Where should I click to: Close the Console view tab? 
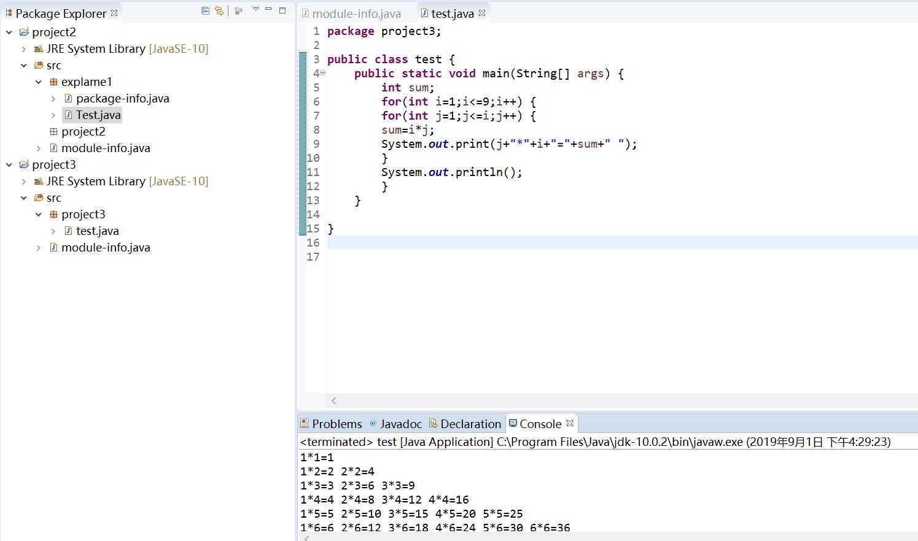pyautogui.click(x=570, y=423)
